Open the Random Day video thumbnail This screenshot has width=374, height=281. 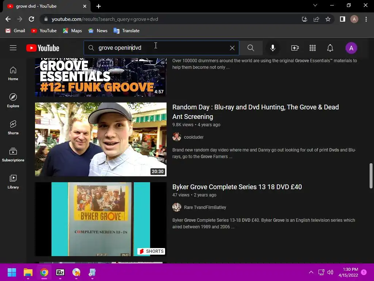point(101,139)
